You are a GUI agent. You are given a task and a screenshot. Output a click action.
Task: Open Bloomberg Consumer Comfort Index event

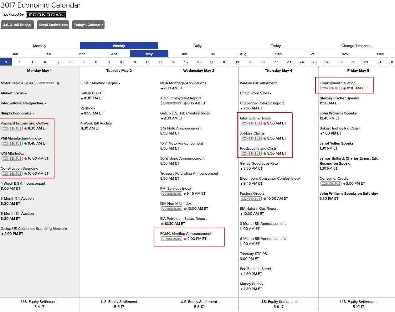(270, 178)
